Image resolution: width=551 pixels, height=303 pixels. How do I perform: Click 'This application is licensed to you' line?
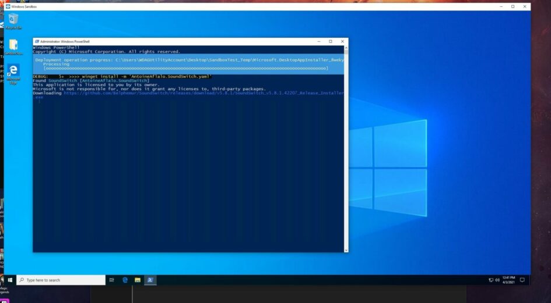[96, 85]
